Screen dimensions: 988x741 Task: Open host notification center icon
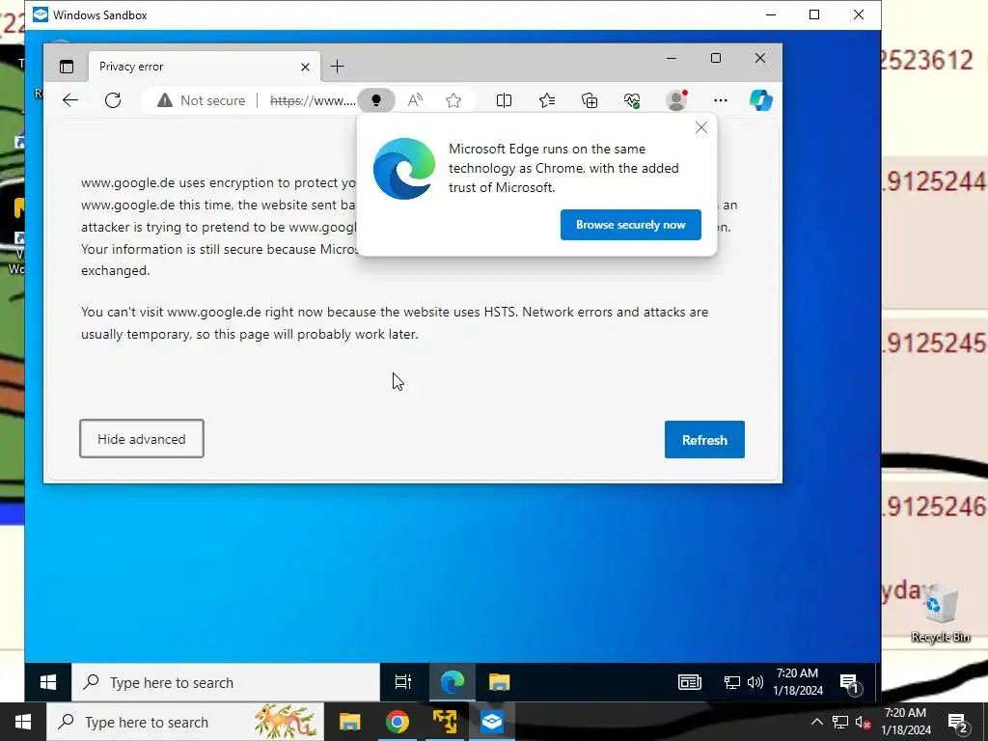click(958, 723)
